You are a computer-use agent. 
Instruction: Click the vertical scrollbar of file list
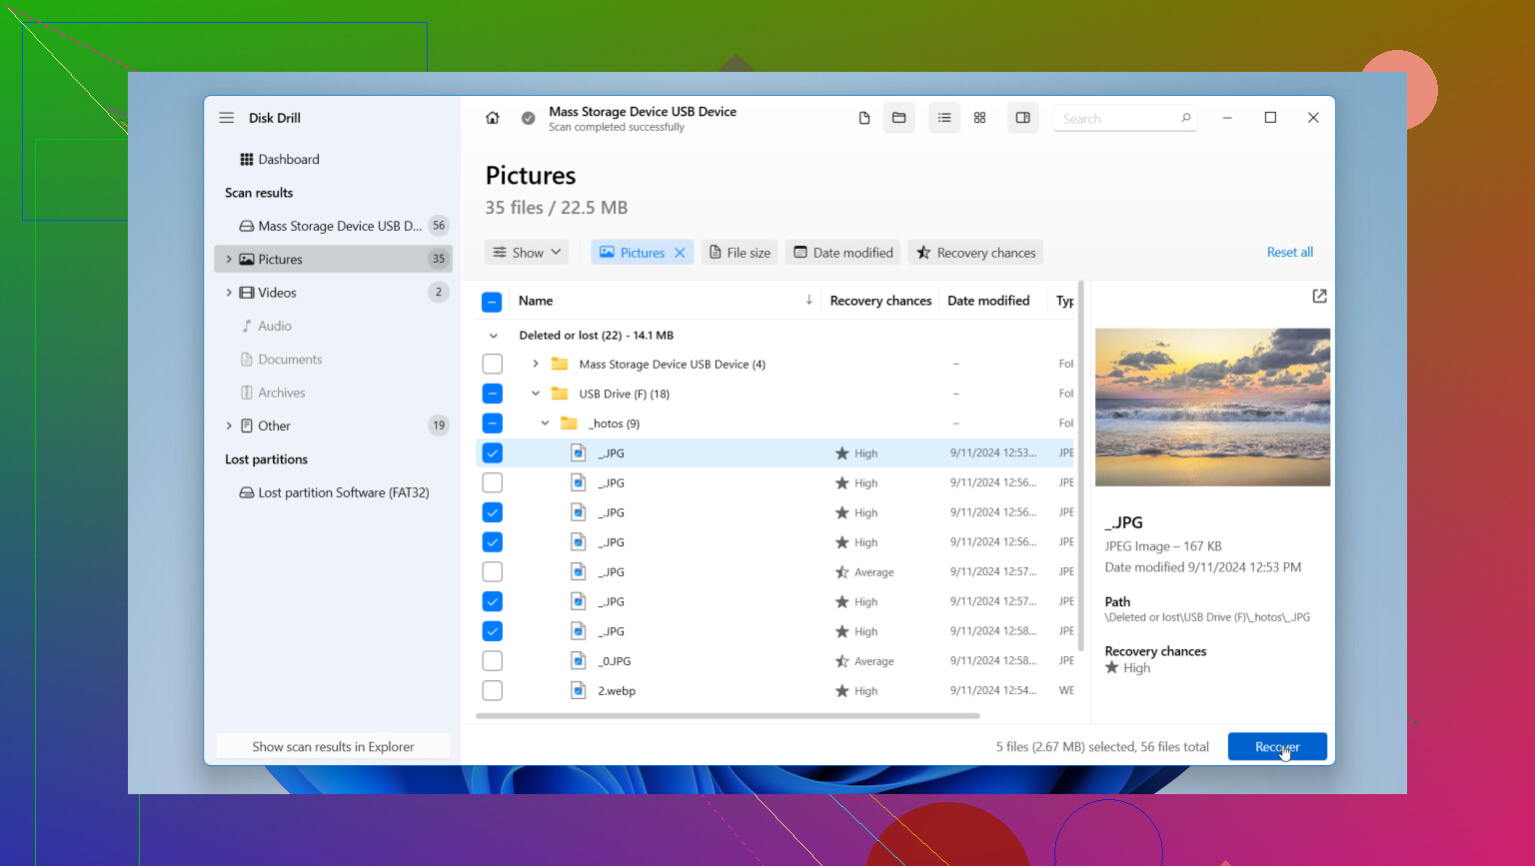[1080, 465]
